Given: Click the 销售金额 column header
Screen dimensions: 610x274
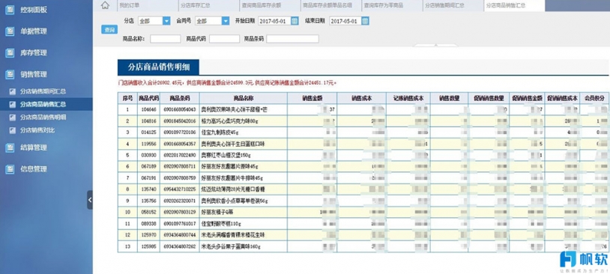Looking at the screenshot, I should 312,99.
